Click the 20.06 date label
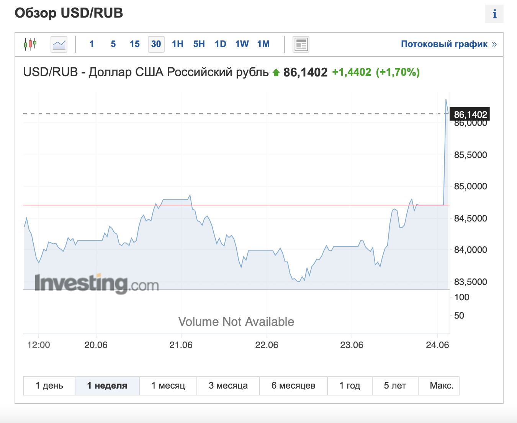 tap(96, 345)
